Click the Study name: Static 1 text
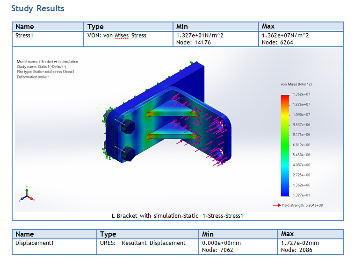The image size is (354, 273). 41,66
